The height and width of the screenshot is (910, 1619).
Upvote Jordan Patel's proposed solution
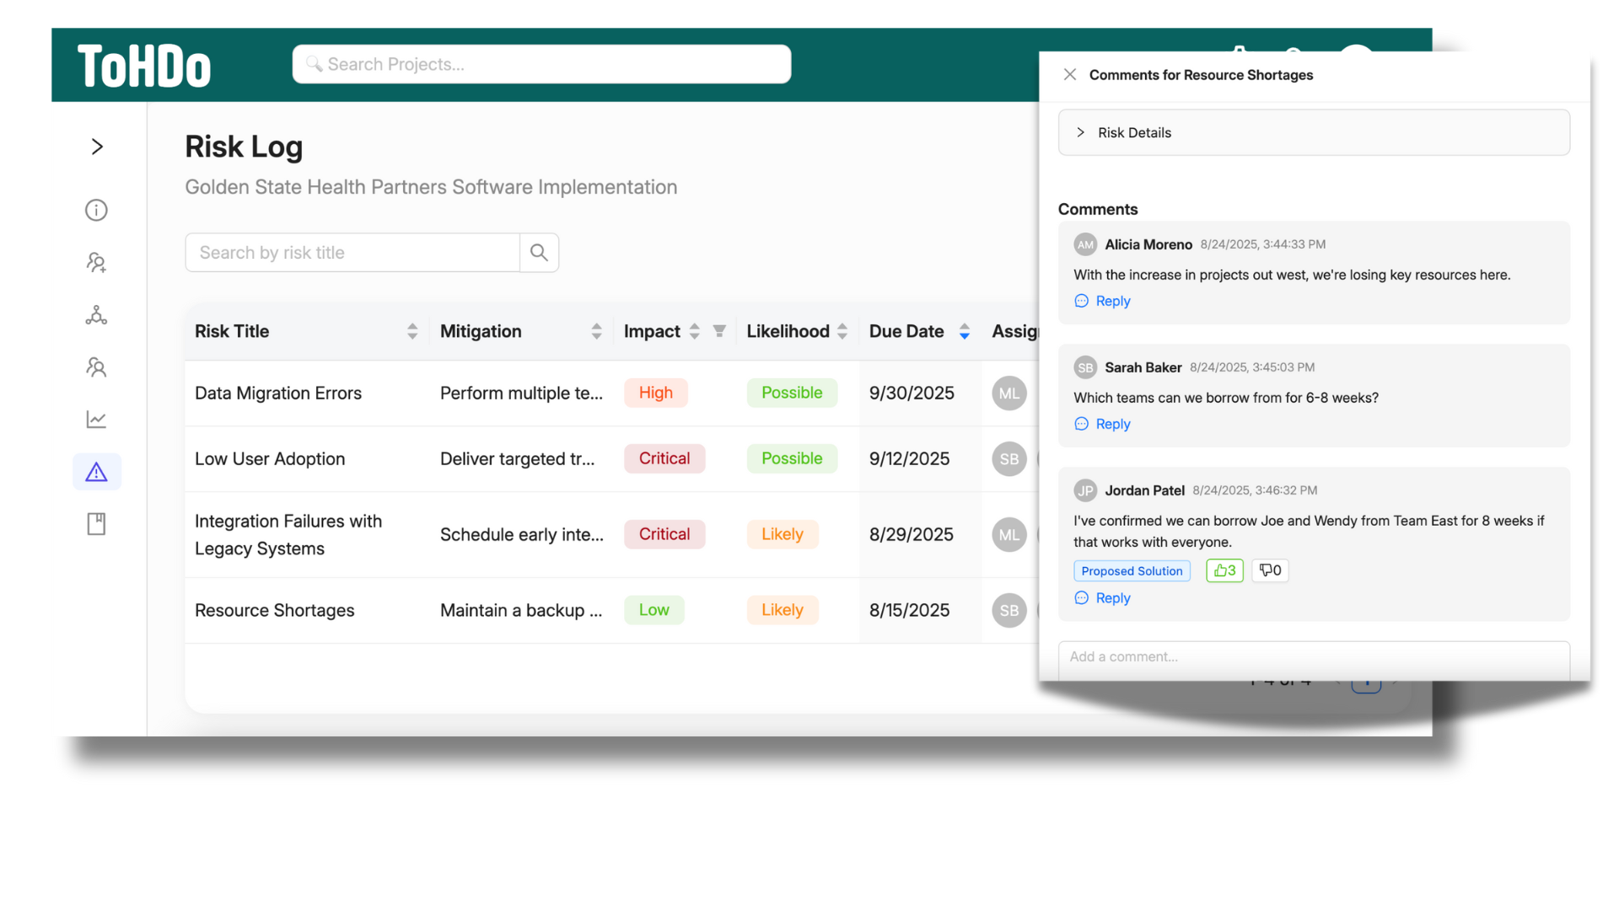click(x=1224, y=570)
